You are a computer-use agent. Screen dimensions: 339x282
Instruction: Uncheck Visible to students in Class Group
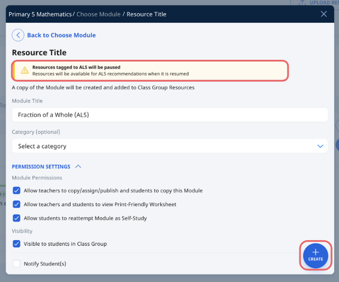pyautogui.click(x=17, y=244)
